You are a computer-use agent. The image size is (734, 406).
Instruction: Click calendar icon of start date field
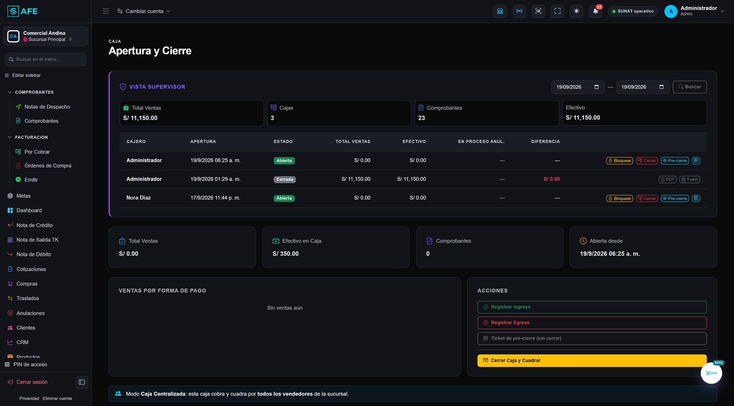tap(597, 87)
